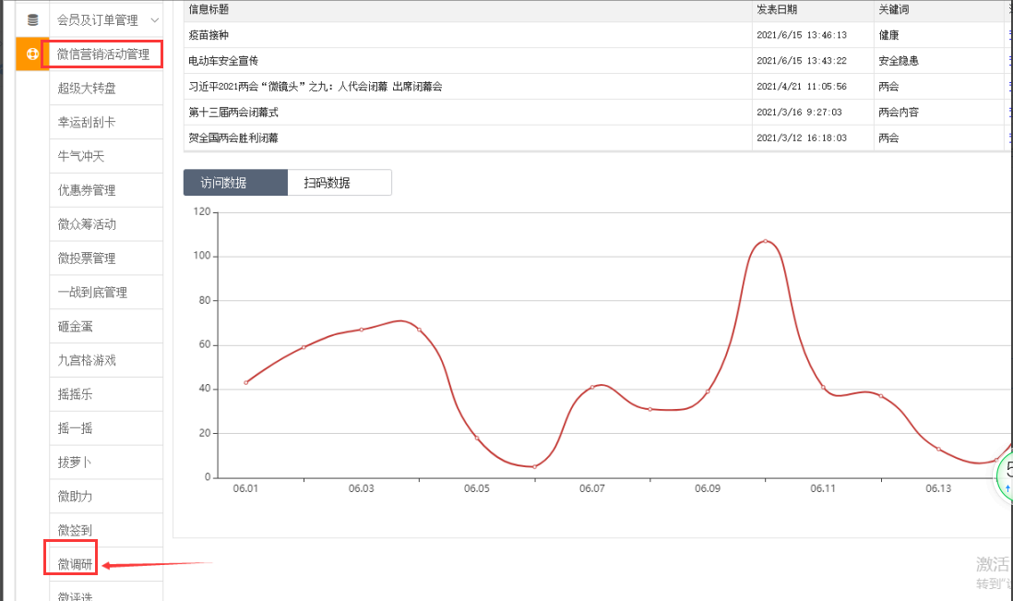
Task: Click the 发表日期 column header
Action: tap(777, 9)
